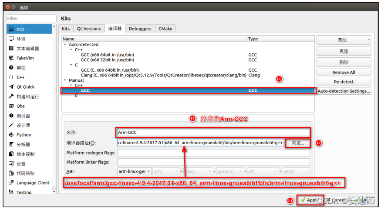Select the Clang C compiler row
Screen dimensions: 381x209
(x=188, y=75)
